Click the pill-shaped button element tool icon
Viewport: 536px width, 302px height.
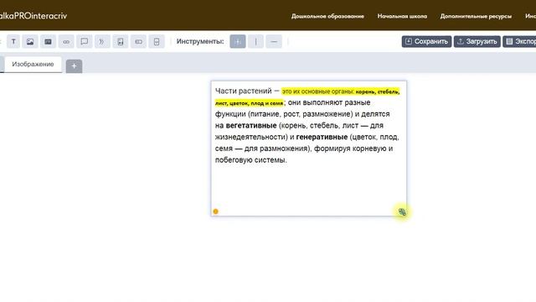pos(138,41)
